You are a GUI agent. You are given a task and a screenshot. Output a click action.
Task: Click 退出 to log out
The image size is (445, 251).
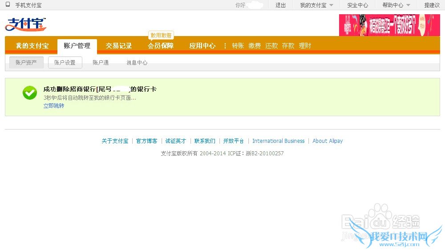click(280, 5)
